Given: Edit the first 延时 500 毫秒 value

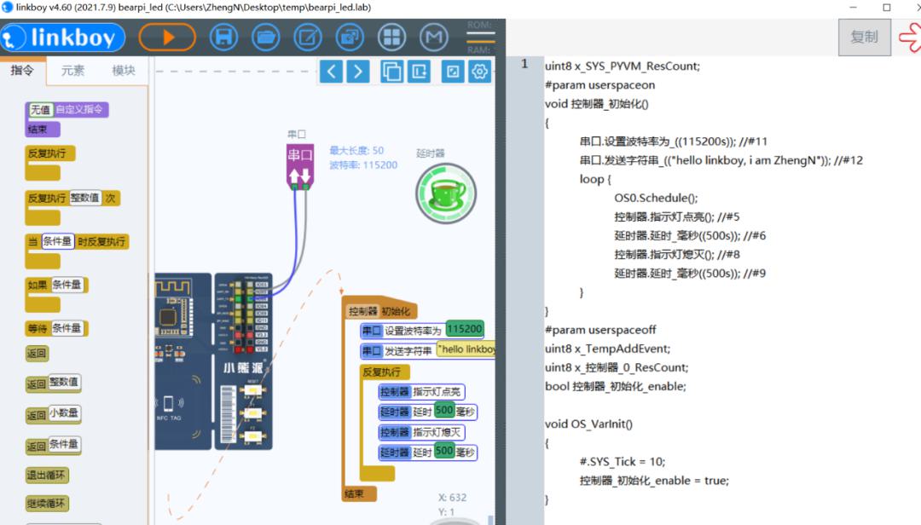Looking at the screenshot, I should [444, 411].
